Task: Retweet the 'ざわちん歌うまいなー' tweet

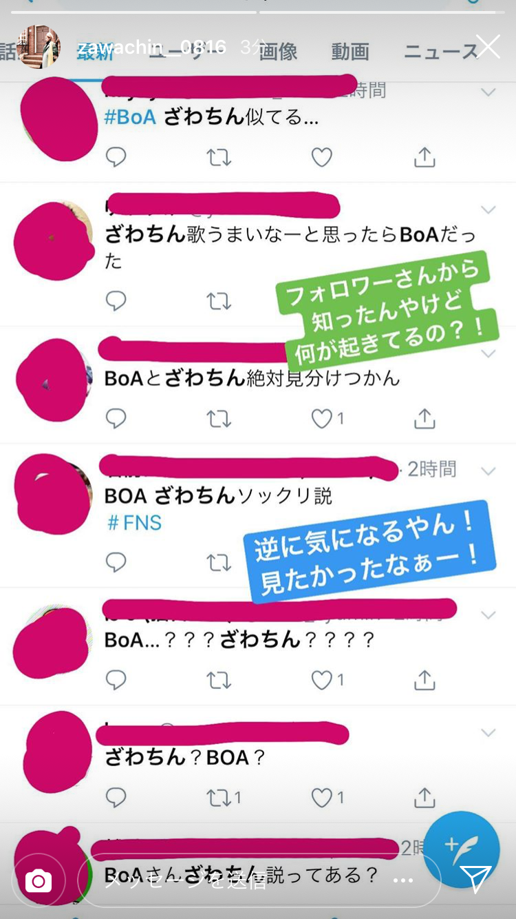Action: 219,301
